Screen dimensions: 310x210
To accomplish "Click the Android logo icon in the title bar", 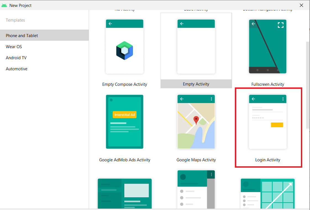I will [4, 5].
